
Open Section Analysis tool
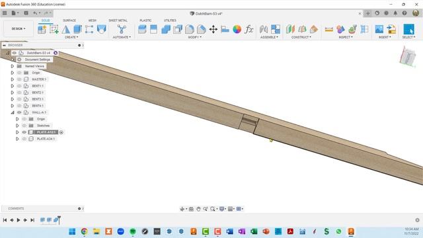pos(364,29)
